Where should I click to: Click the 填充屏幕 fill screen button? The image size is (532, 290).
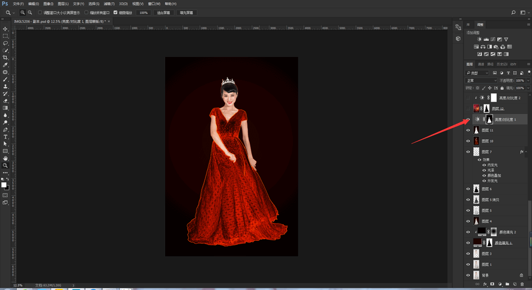186,12
